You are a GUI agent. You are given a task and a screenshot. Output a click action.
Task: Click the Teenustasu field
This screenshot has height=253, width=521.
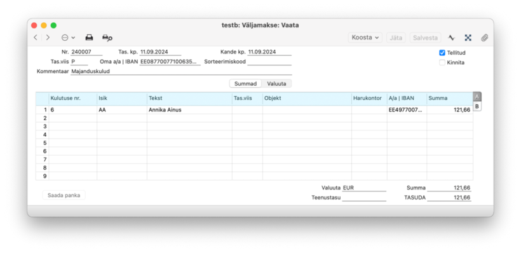pyautogui.click(x=364, y=198)
